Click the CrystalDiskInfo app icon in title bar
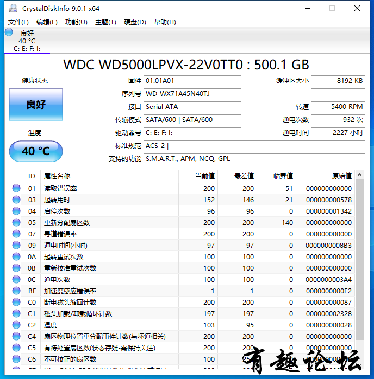The height and width of the screenshot is (379, 374). click(x=13, y=8)
